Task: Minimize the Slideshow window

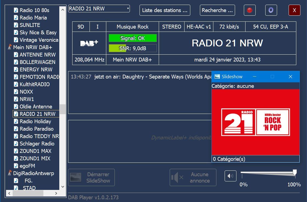Action: click(255, 77)
